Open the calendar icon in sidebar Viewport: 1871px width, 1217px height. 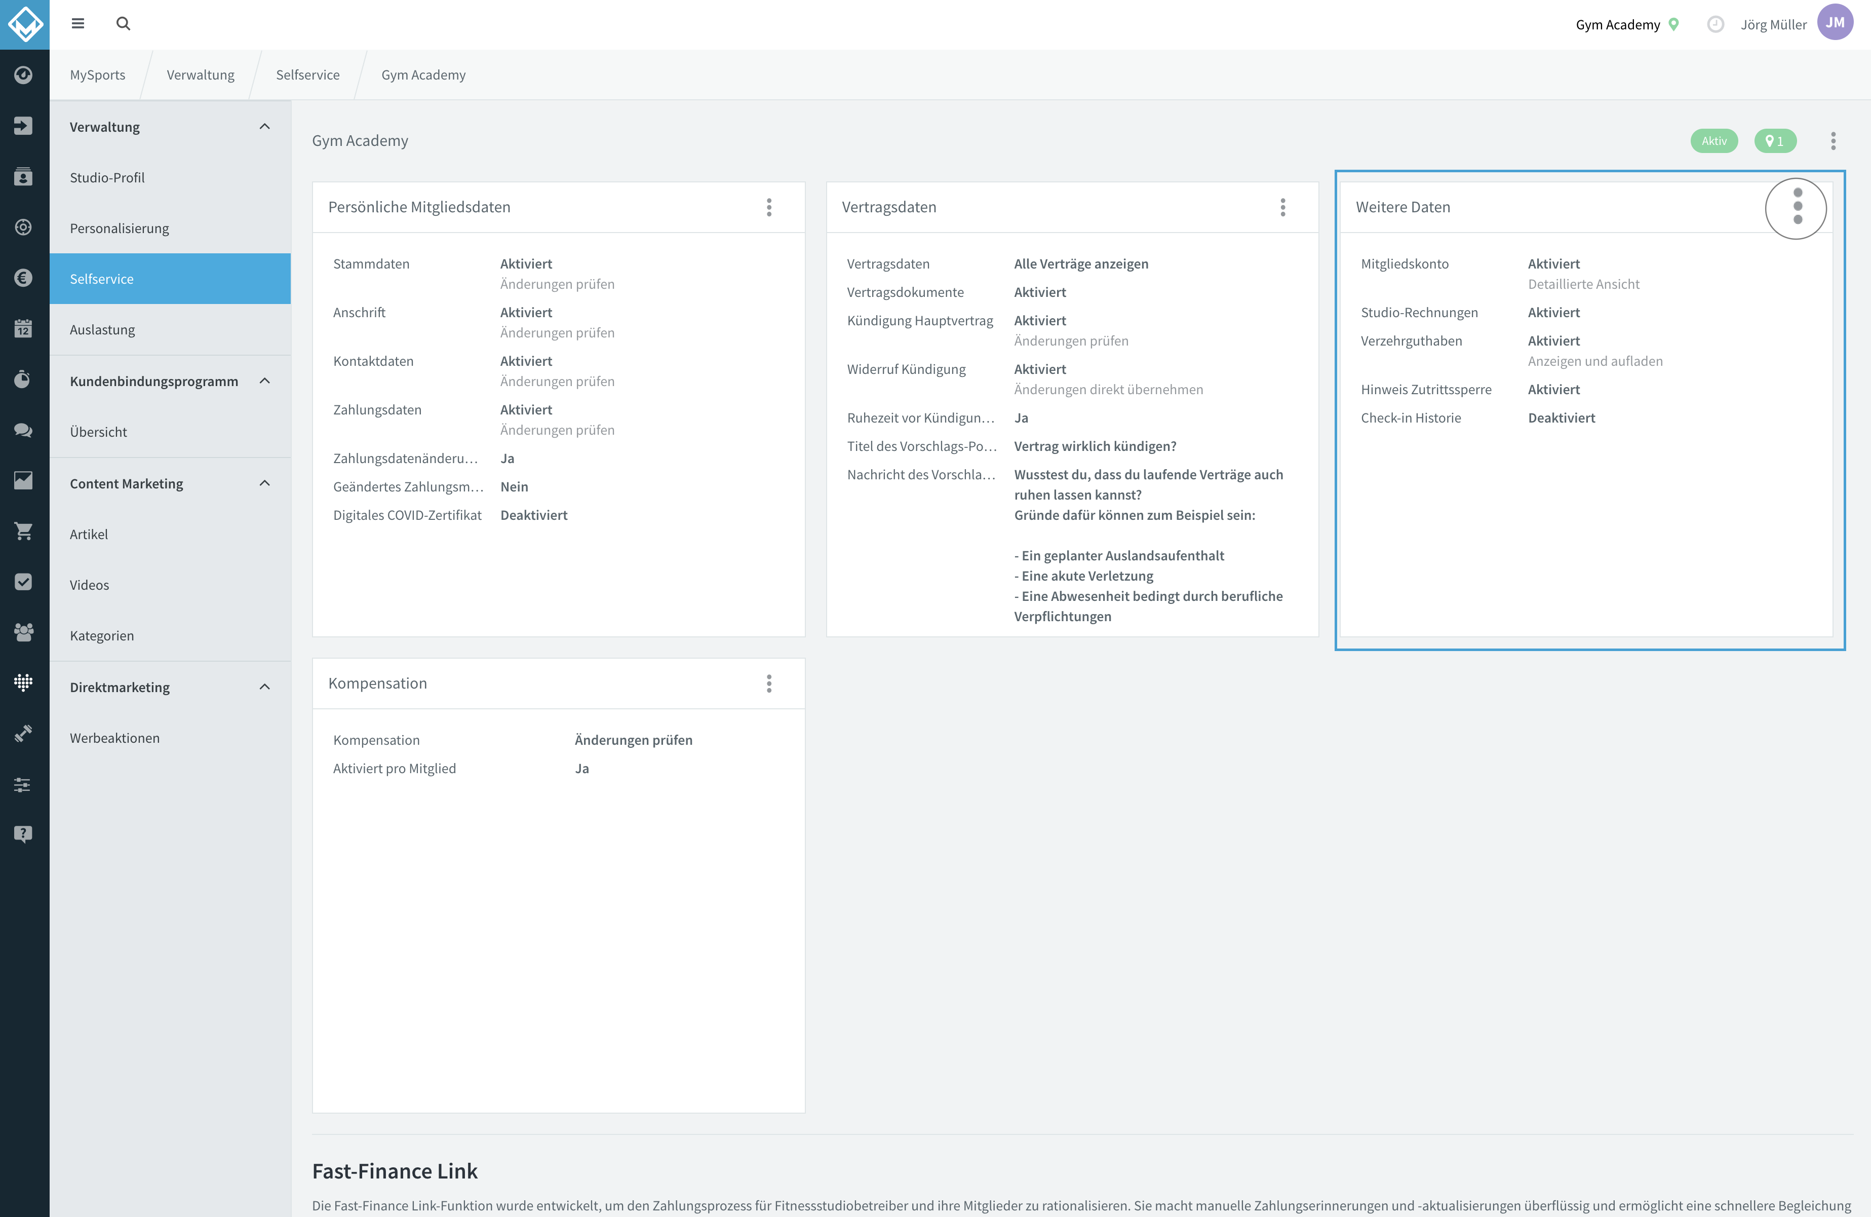click(24, 329)
